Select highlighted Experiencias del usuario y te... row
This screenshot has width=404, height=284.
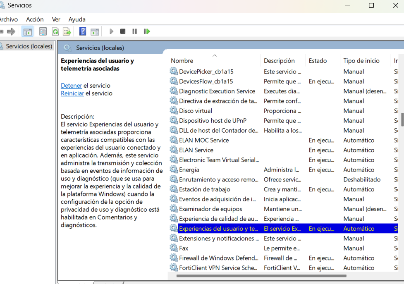[288, 228]
